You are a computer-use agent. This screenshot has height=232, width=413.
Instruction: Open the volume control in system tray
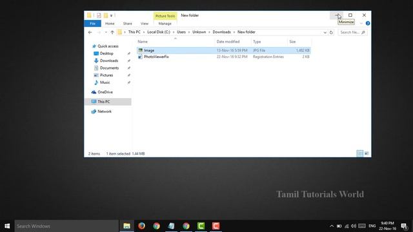(354, 226)
